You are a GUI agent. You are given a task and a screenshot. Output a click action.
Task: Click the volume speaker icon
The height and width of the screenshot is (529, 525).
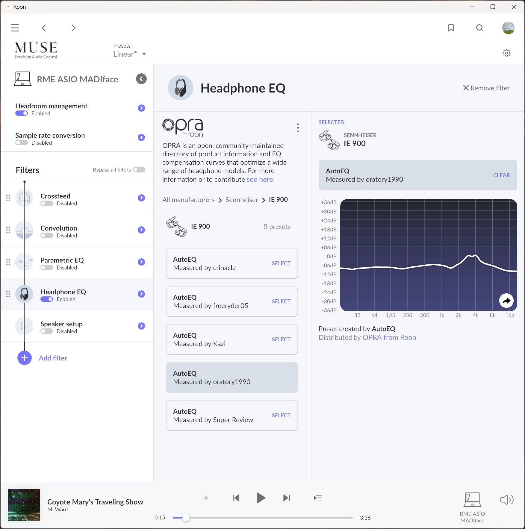pos(507,500)
